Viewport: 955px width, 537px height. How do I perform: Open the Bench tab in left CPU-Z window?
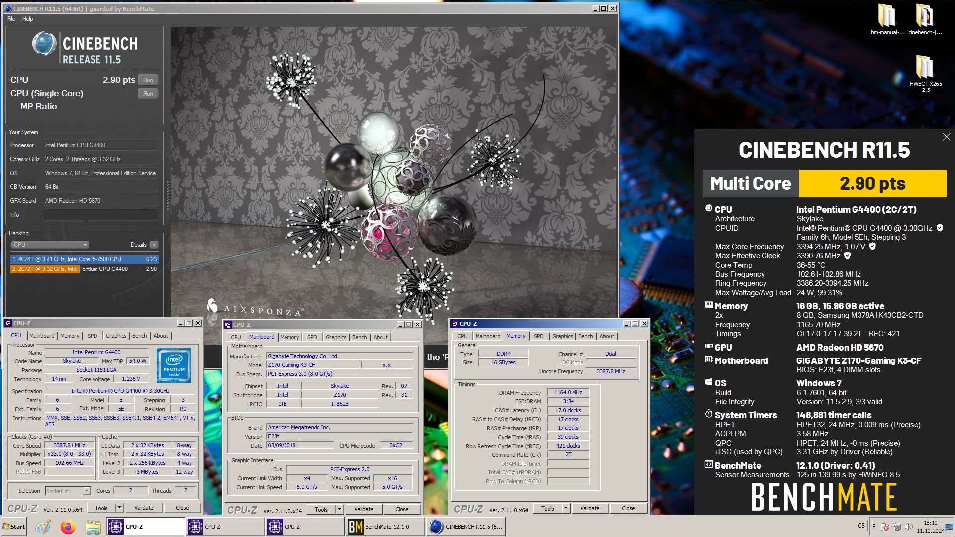(x=139, y=336)
